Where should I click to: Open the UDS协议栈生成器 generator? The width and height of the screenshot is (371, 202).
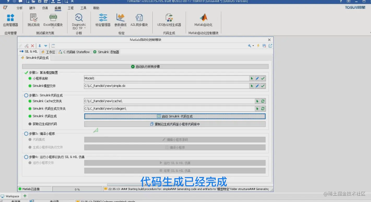[169, 20]
